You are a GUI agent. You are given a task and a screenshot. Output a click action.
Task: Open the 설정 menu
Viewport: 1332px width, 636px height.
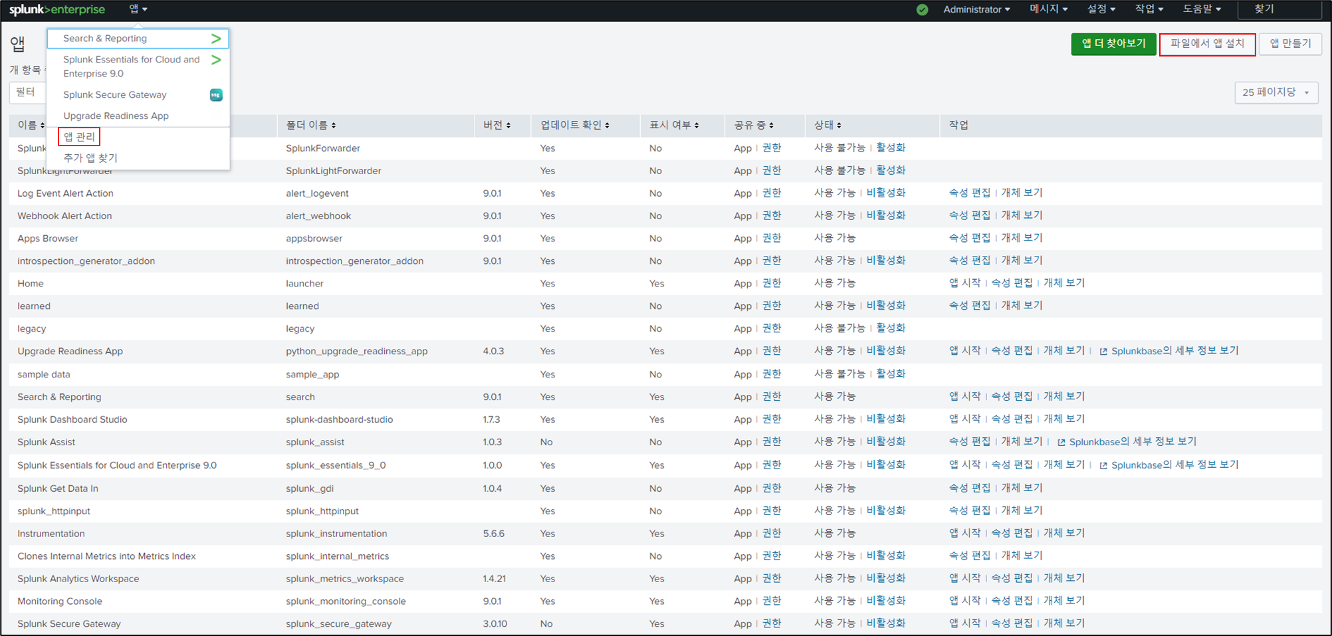(x=1101, y=9)
